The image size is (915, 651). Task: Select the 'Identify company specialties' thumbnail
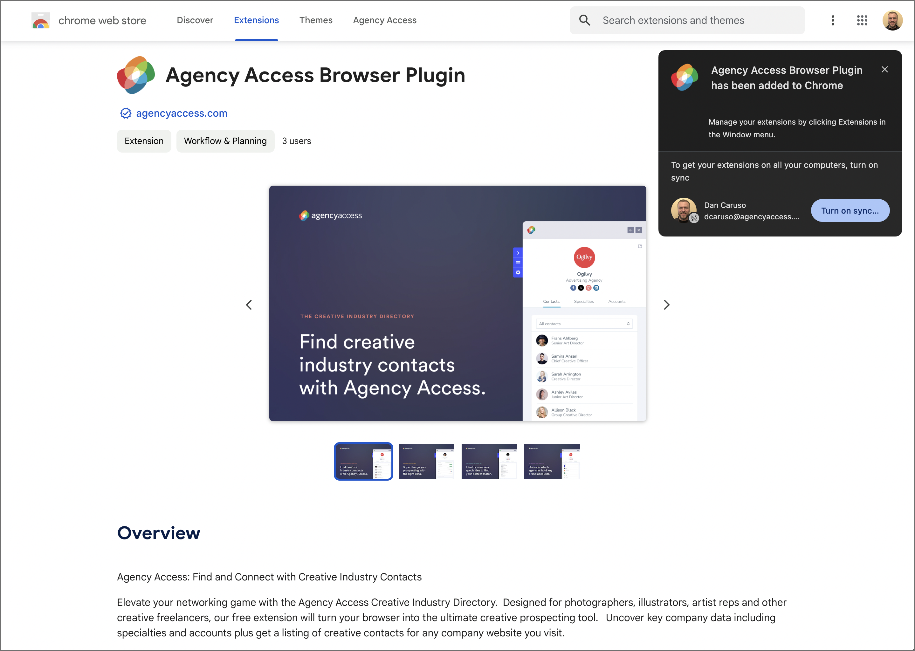pos(489,462)
